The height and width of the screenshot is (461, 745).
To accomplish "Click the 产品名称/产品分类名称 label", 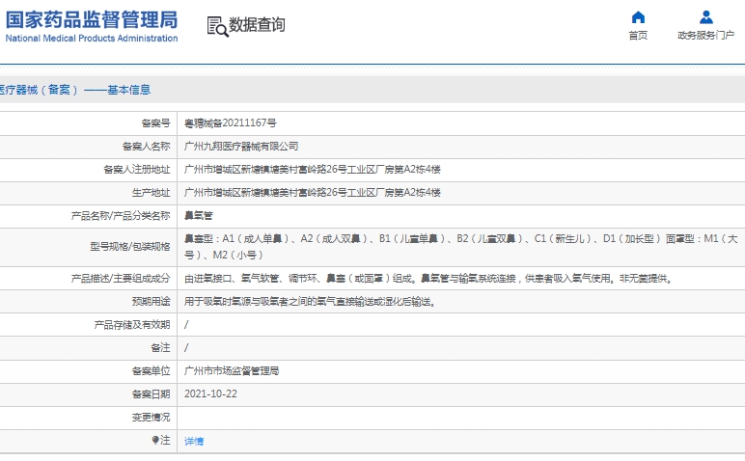I will click(121, 216).
